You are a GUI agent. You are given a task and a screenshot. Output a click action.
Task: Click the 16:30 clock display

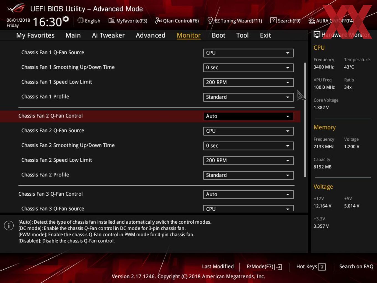pos(47,22)
